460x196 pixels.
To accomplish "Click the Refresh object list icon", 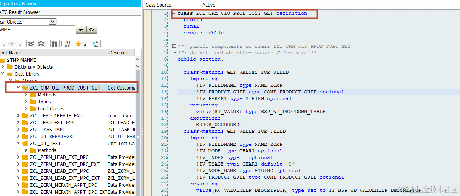I will [x=96, y=44].
